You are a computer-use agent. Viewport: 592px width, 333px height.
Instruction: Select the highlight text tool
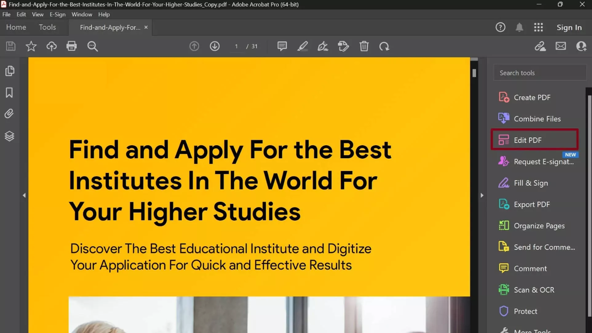[x=302, y=46]
